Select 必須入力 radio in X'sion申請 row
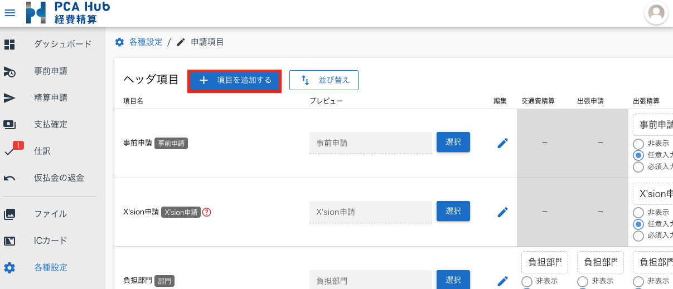Screen dimensions: 673x289 638,236
